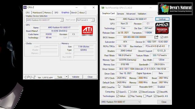195x109 pixels.
Task: Click the Lookup button in GPU-Z
Action: point(162,19)
